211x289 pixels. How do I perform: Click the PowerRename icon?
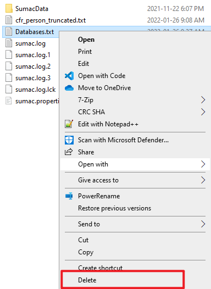coord(69,196)
